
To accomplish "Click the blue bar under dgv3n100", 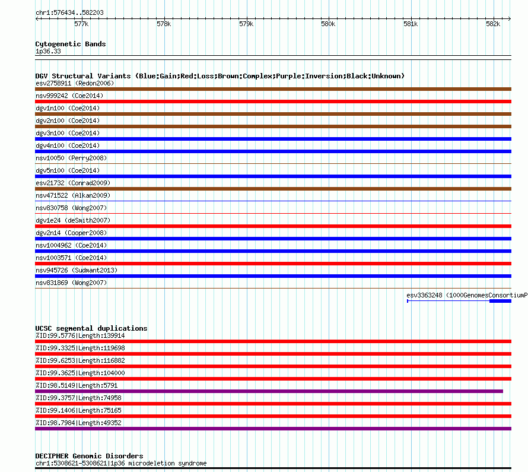I will coord(273,139).
